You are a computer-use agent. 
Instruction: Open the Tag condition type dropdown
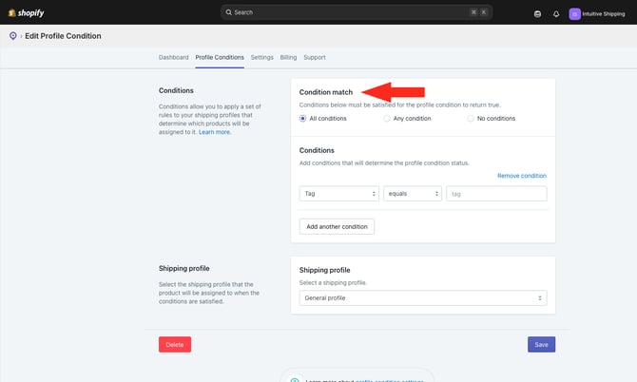point(338,194)
